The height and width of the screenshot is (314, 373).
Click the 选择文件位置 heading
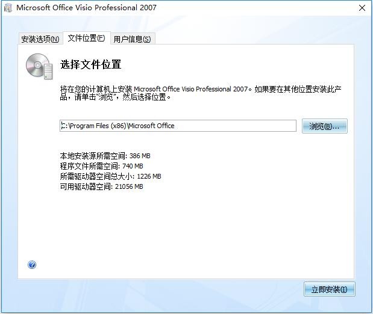click(x=90, y=64)
